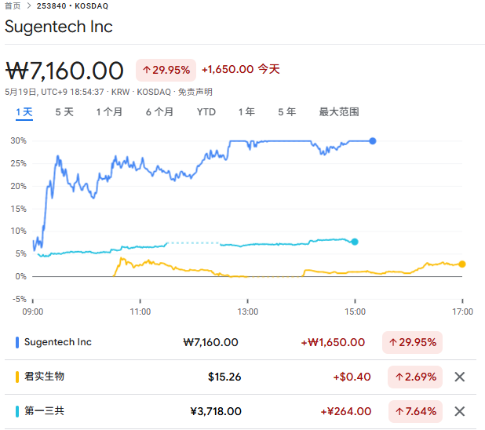Image resolution: width=485 pixels, height=430 pixels.
Task: Open the 免责声明 disclaimer link
Action: [195, 92]
